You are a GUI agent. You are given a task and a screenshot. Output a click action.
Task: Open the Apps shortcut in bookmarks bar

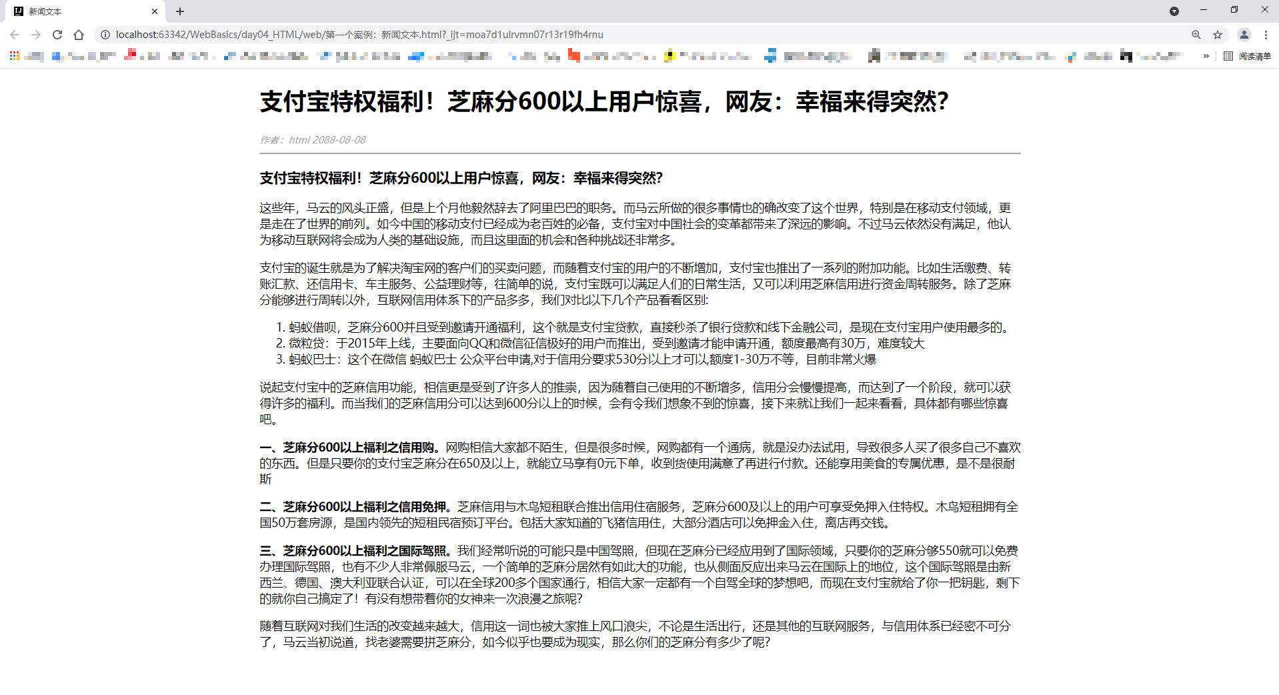tap(14, 56)
